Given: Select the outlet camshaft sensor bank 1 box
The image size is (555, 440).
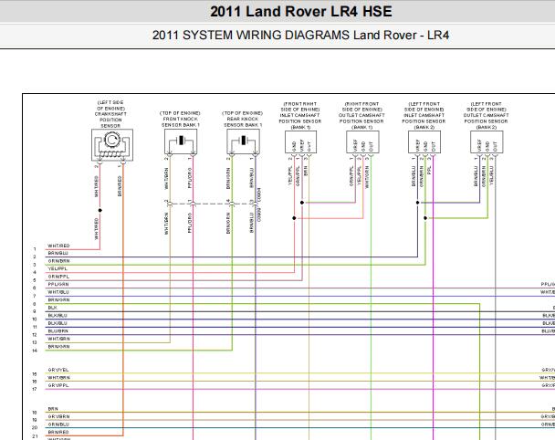Looking at the screenshot, I should point(362,141).
